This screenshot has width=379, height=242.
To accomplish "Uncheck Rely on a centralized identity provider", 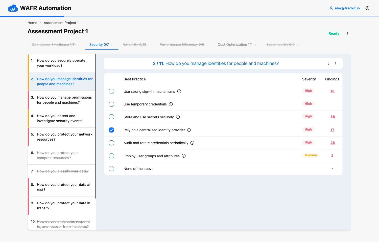I will pyautogui.click(x=111, y=130).
